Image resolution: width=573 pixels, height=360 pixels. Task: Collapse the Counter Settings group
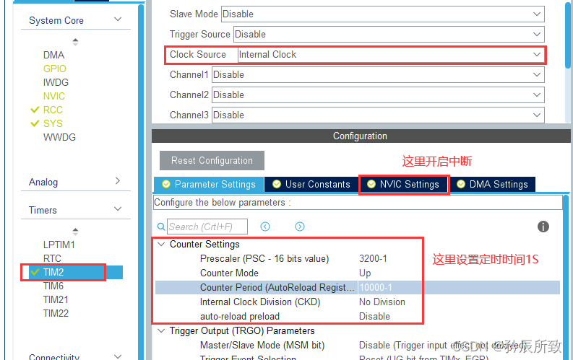pyautogui.click(x=161, y=244)
